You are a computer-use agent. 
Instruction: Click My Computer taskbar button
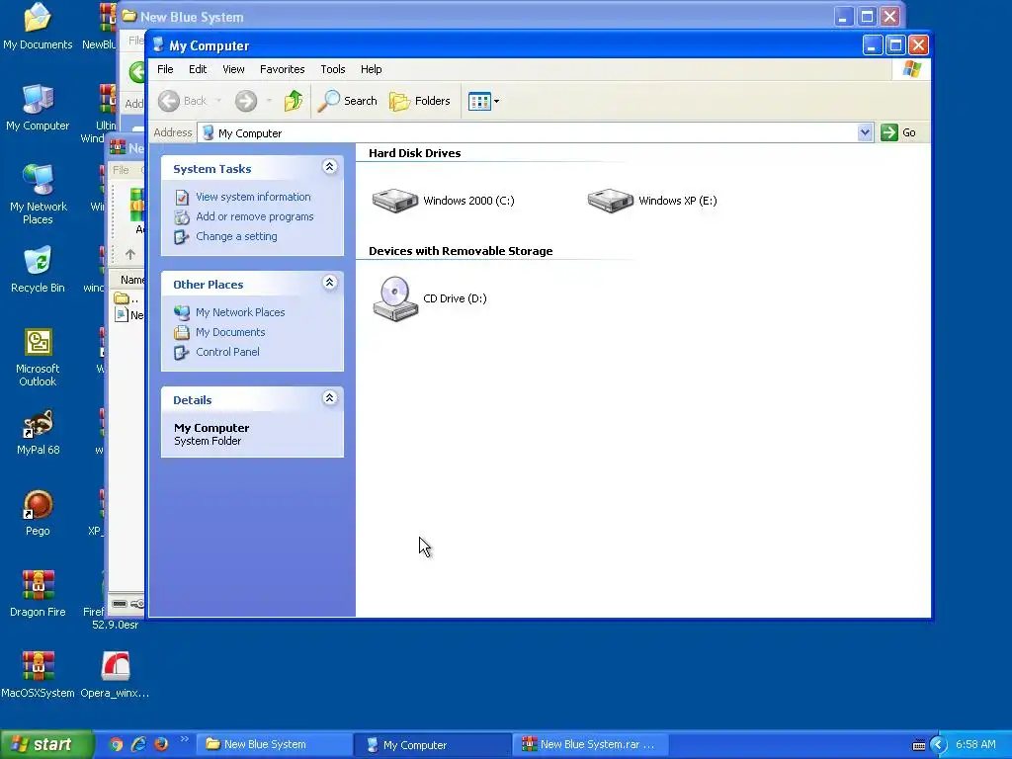point(434,745)
